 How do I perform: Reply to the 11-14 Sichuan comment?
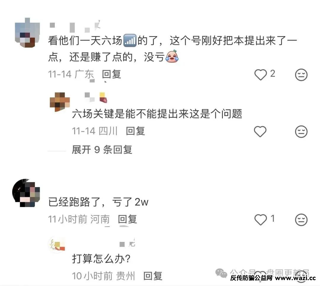click(135, 131)
